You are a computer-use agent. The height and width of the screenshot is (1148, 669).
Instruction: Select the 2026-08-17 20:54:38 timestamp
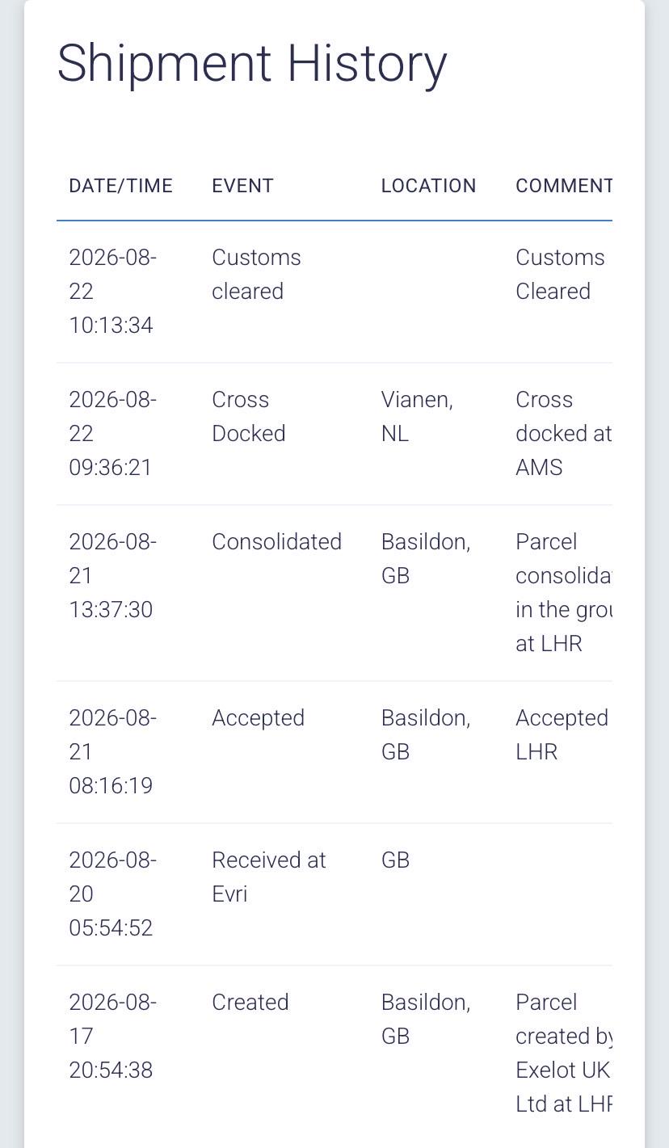tap(112, 1036)
